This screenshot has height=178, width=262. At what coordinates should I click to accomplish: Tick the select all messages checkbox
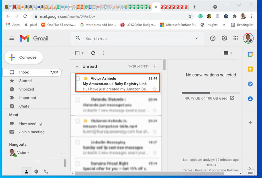tap(77, 53)
